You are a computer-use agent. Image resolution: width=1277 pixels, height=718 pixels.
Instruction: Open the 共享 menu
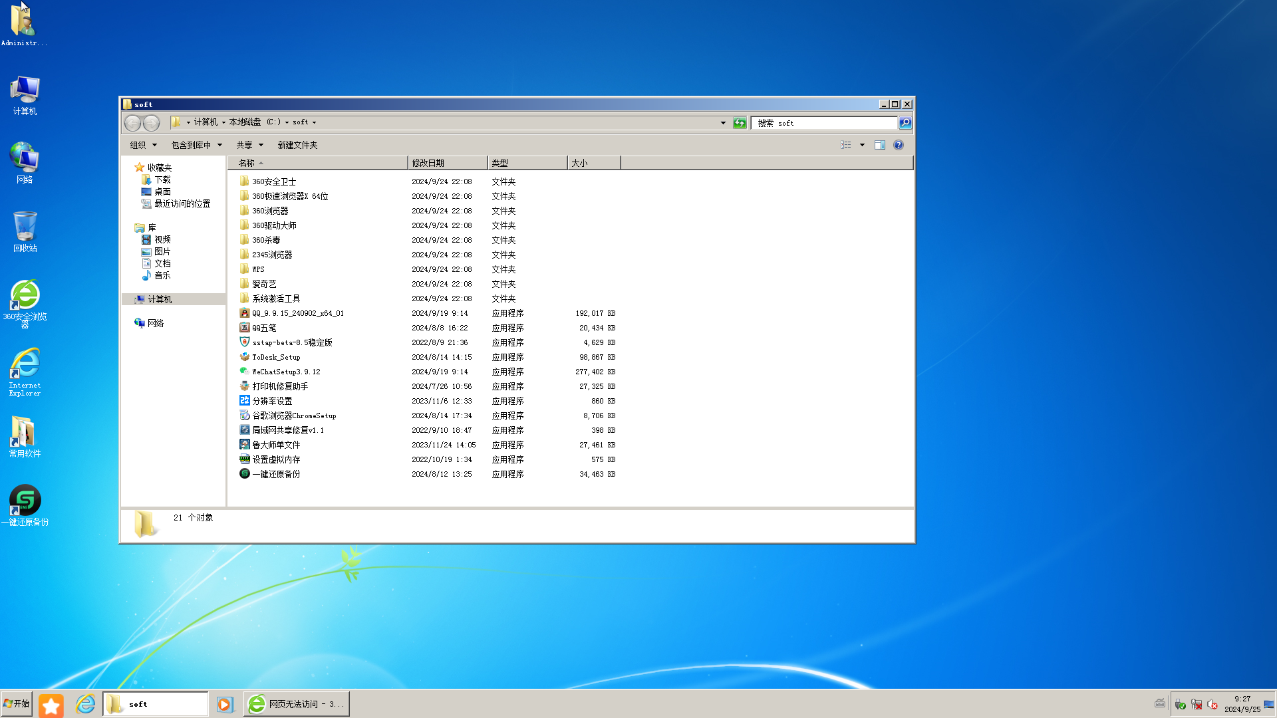(250, 145)
